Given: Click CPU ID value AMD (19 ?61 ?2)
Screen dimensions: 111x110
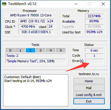Looking at the screenshot, I should 33,21.
